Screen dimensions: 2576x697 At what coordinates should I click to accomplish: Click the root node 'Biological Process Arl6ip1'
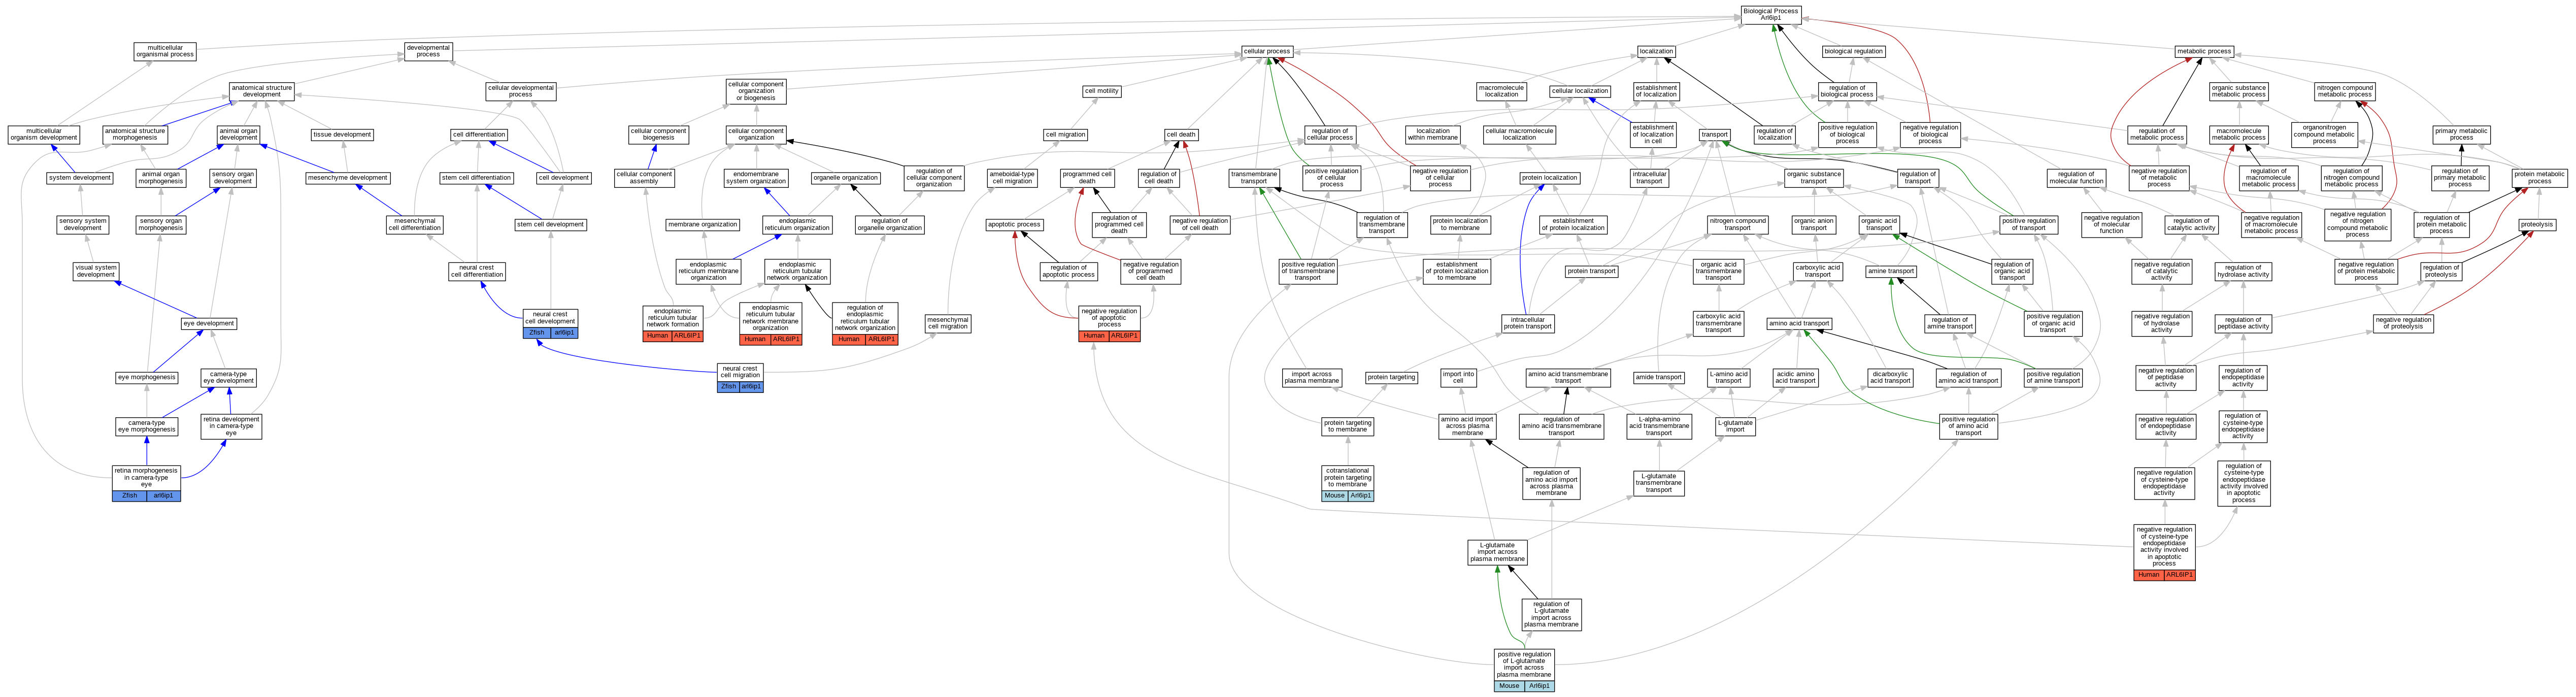click(1771, 14)
